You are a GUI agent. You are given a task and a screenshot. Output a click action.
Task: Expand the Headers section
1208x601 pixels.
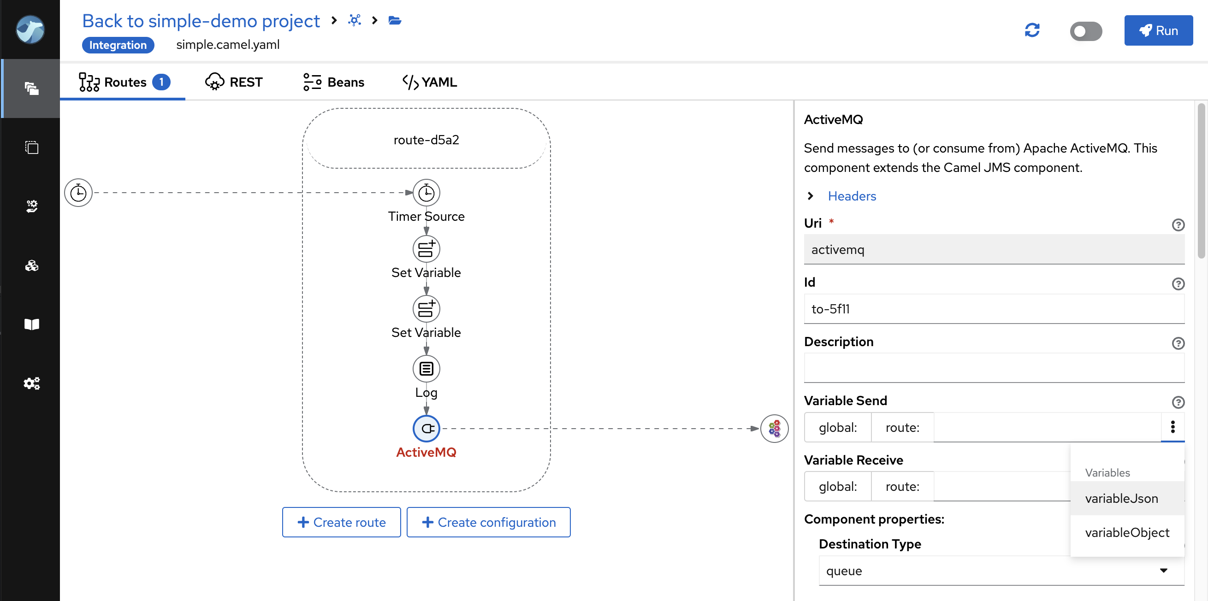(851, 196)
